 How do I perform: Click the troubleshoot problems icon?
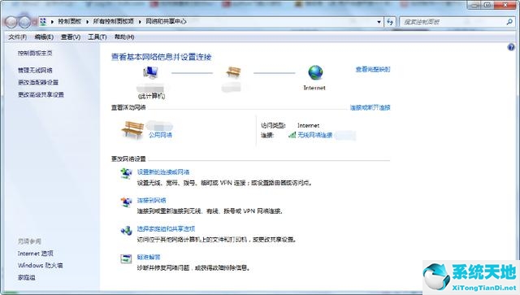(x=126, y=258)
